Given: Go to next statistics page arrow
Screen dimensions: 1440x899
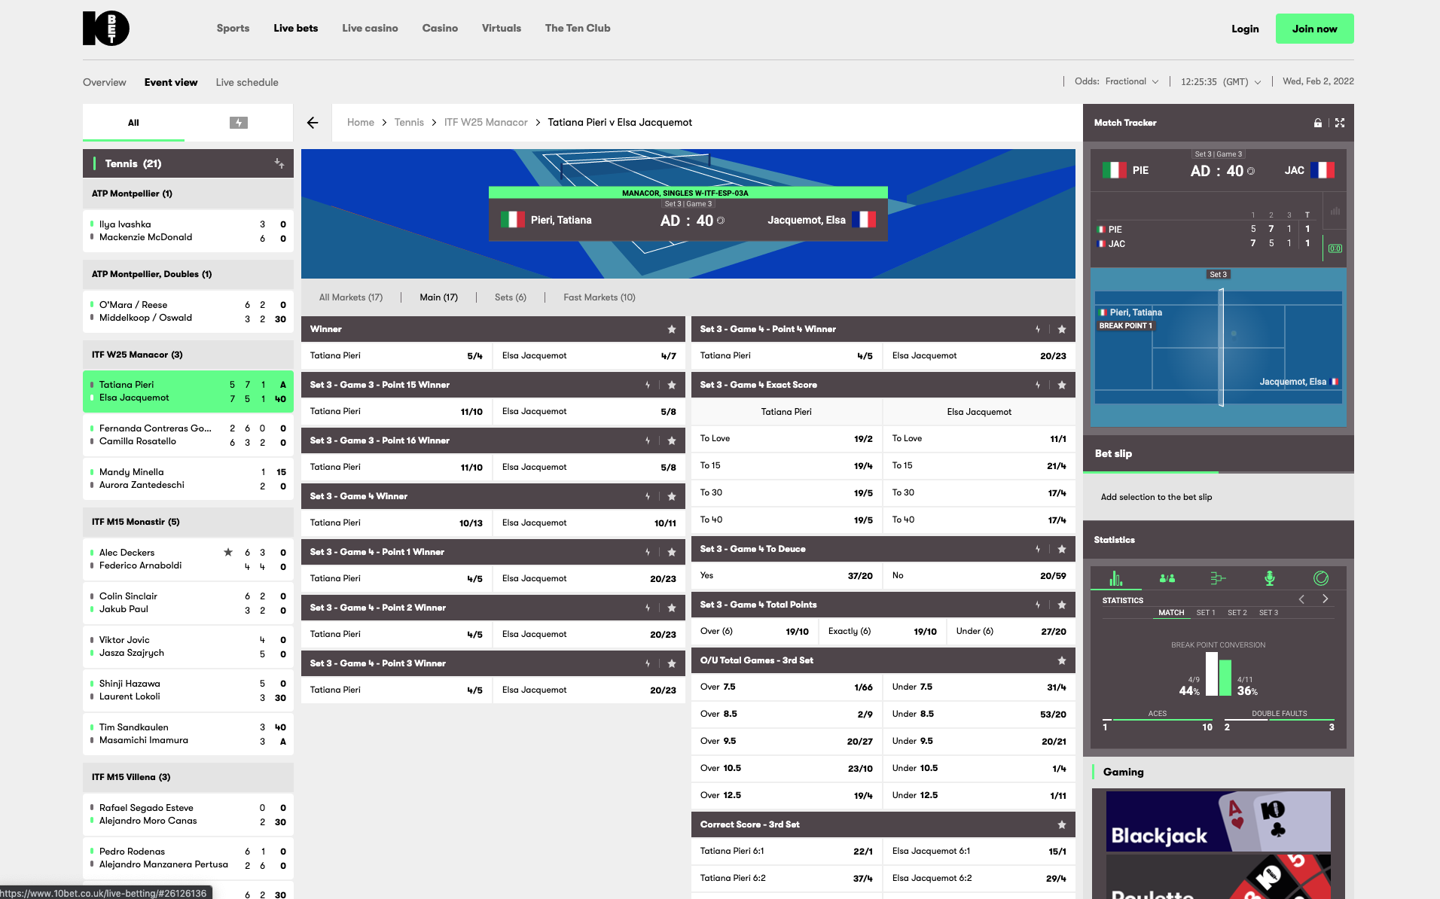Looking at the screenshot, I should 1326,599.
